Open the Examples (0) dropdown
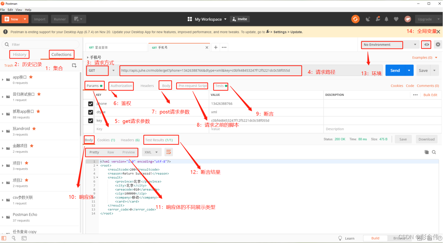 [x=425, y=57]
